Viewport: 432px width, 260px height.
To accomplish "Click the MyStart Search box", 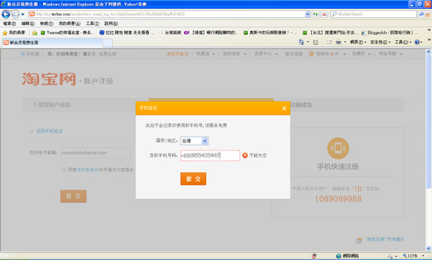I will [374, 14].
